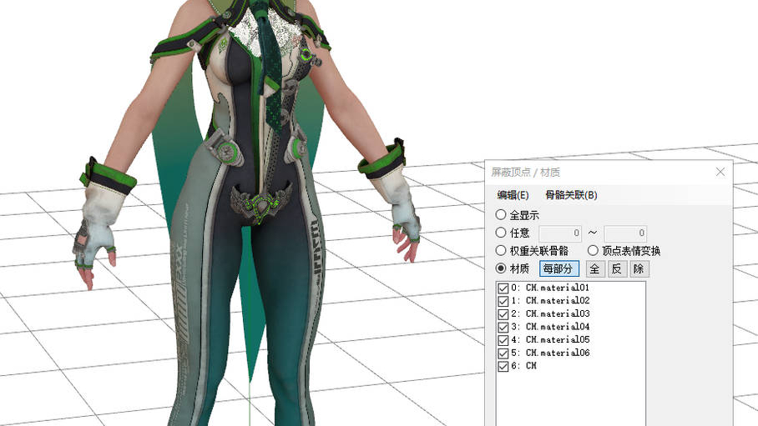Open the 骨骼关联(B) menu

tap(571, 195)
